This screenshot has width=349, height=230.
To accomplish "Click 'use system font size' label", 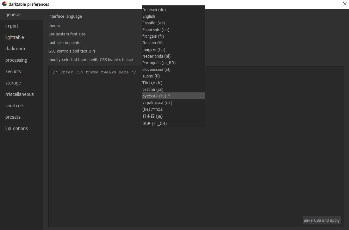I will [67, 34].
